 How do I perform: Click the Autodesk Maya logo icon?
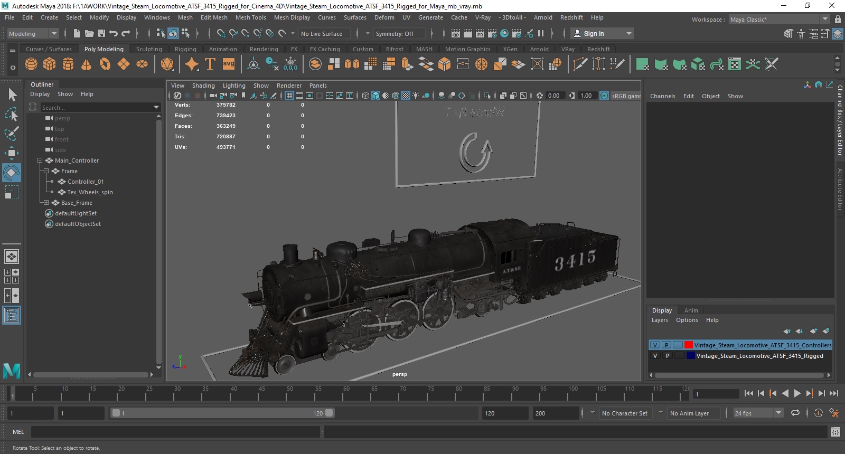(12, 371)
